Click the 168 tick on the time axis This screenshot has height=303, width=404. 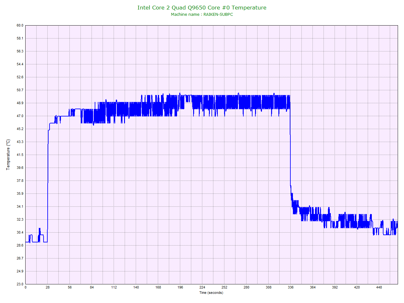(x=158, y=287)
